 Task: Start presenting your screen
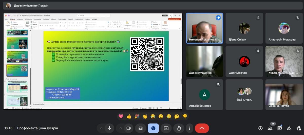[x=166, y=128]
